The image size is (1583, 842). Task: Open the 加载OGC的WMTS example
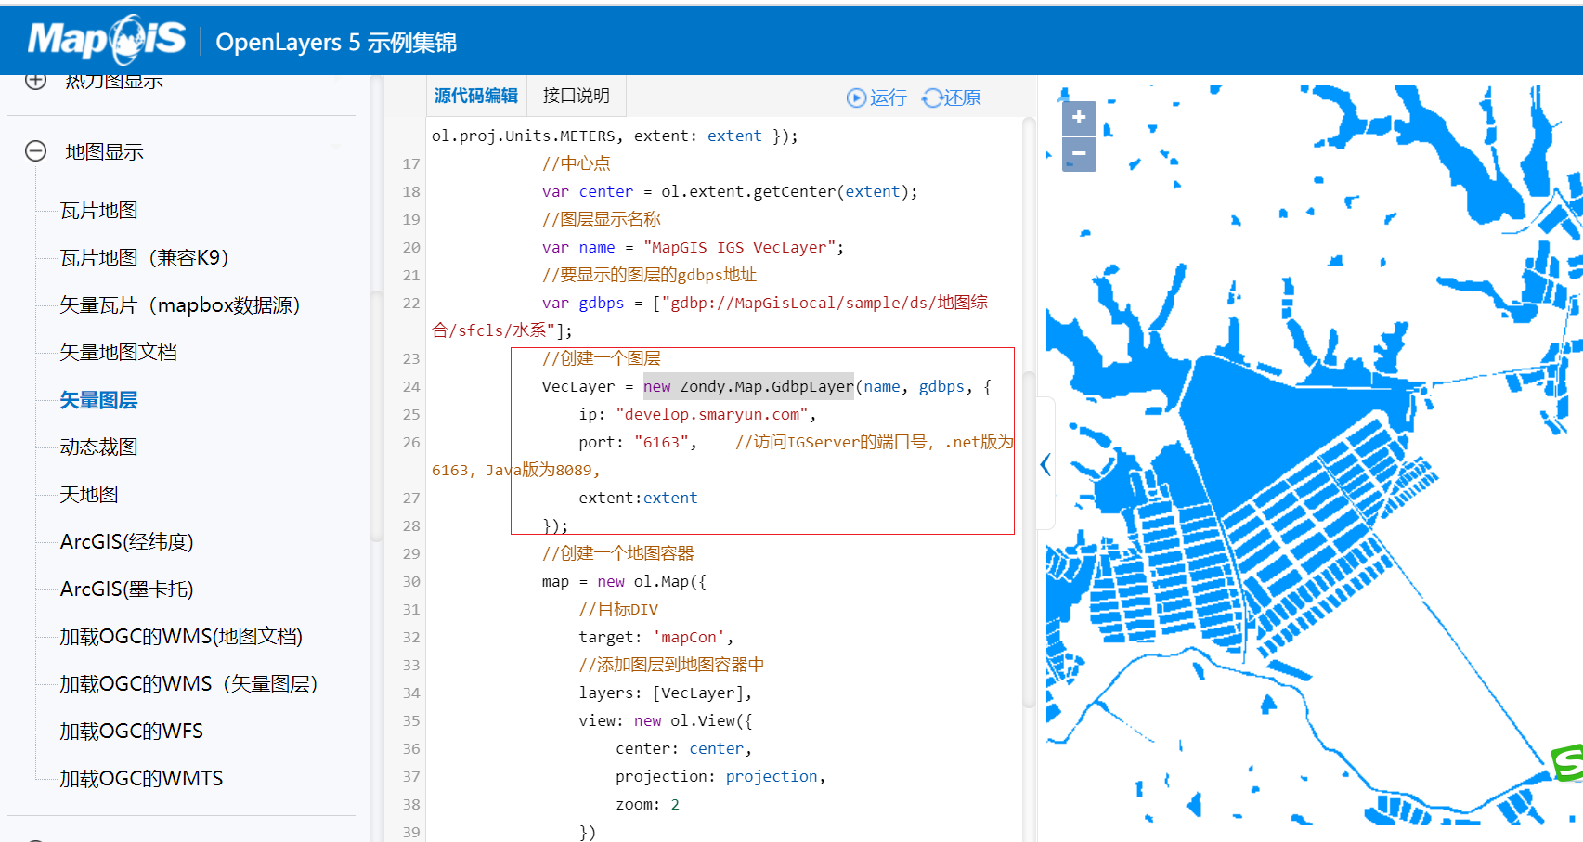coord(141,779)
